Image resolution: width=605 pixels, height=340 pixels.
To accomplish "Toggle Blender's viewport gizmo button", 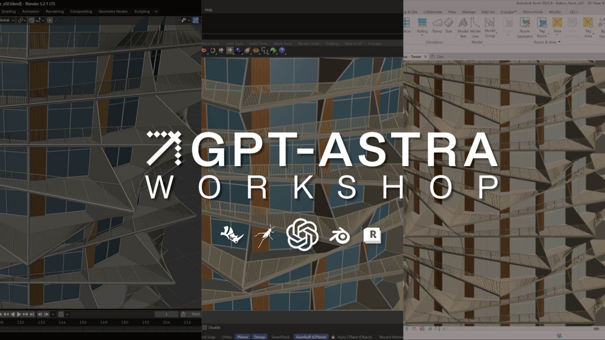I will coord(196,20).
